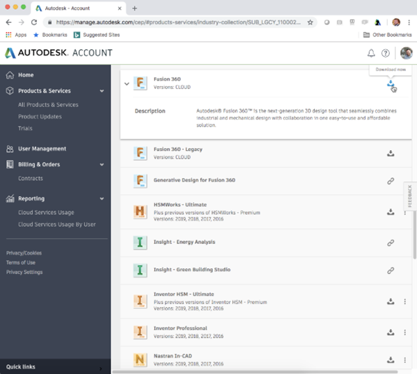This screenshot has width=417, height=374.
Task: Open Terms of Use link
Action: click(x=21, y=263)
